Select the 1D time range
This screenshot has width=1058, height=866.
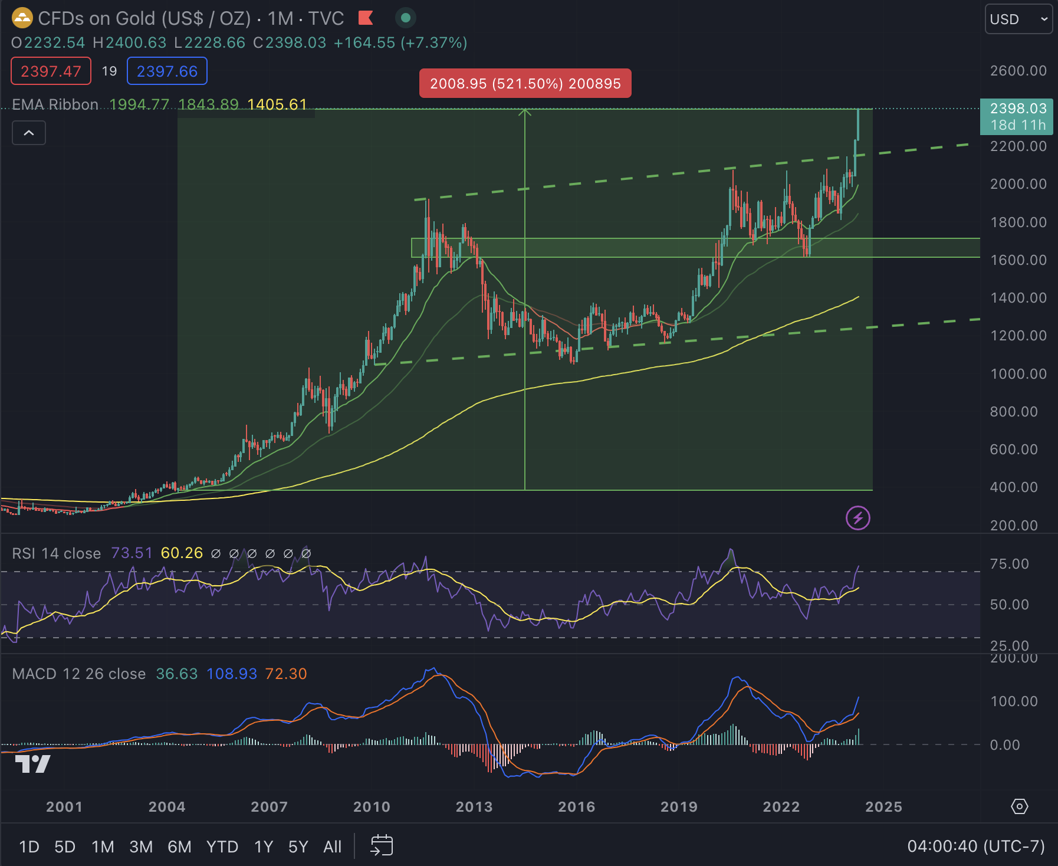coord(29,847)
